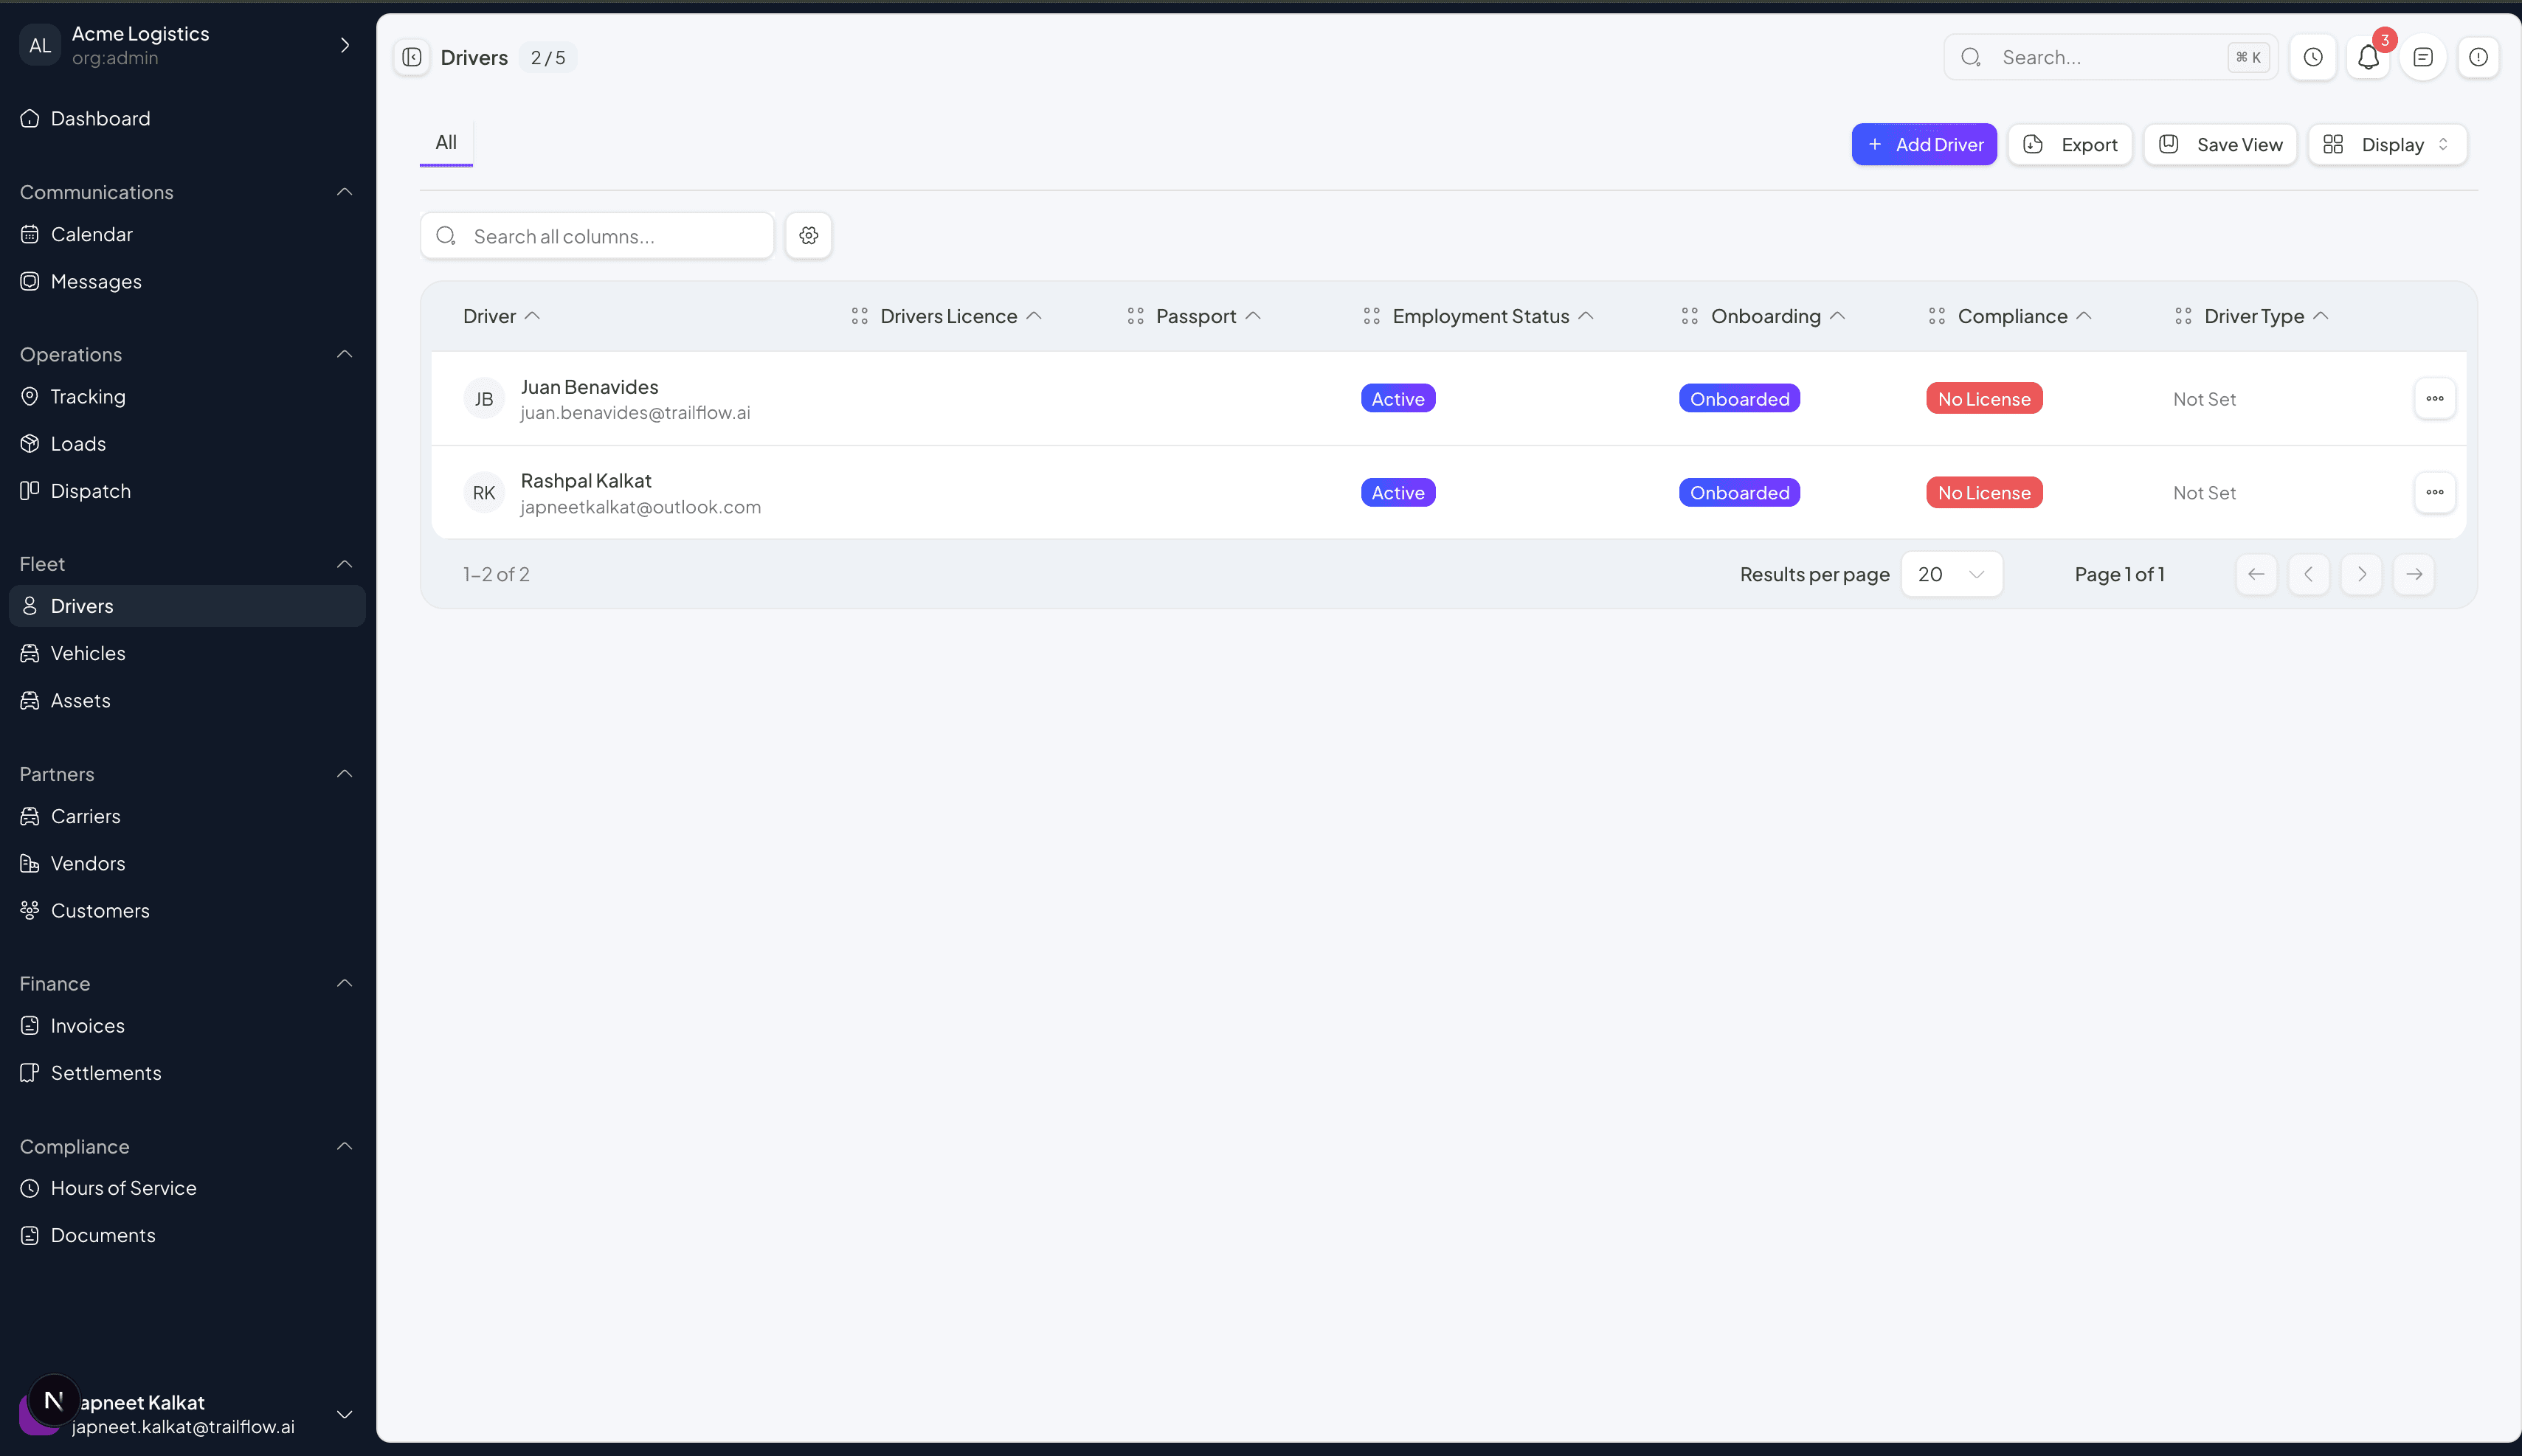Screen dimensions: 2522x1456
Task: Collapse the sidebar using the panel icon
Action: 410,57
